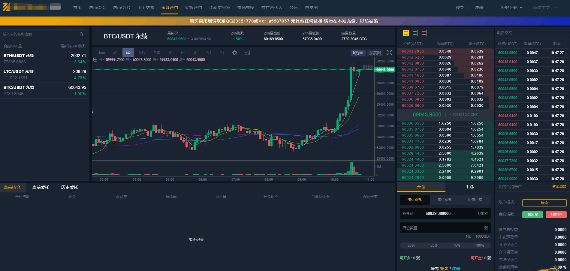Show combined order book view icon
Image resolution: width=570 pixels, height=271 pixels.
tap(406, 33)
